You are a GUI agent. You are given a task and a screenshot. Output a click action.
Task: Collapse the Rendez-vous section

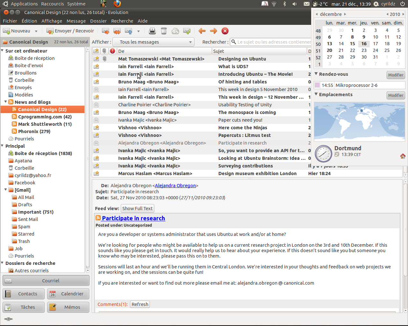(316, 74)
